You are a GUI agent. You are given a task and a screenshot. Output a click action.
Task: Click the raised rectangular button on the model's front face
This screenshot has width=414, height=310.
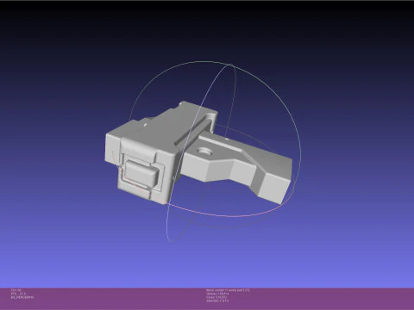coord(141,173)
